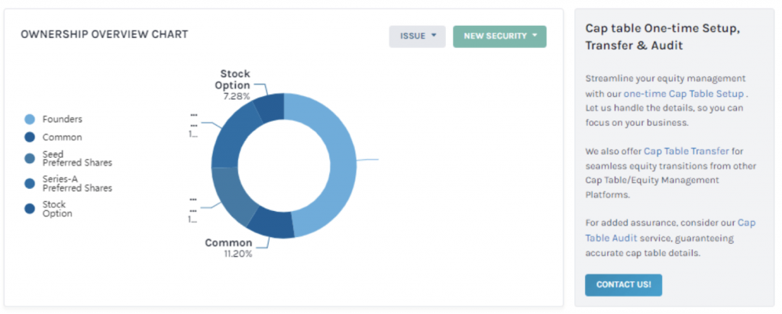Open the one-time Cap Table Setup link

tap(683, 93)
